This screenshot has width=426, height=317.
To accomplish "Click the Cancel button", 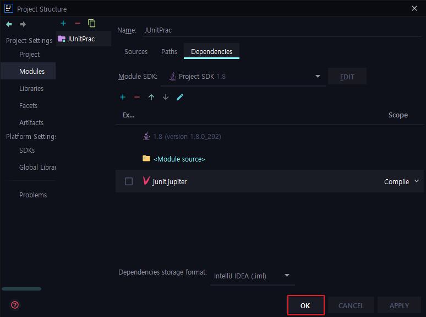I will 351,305.
